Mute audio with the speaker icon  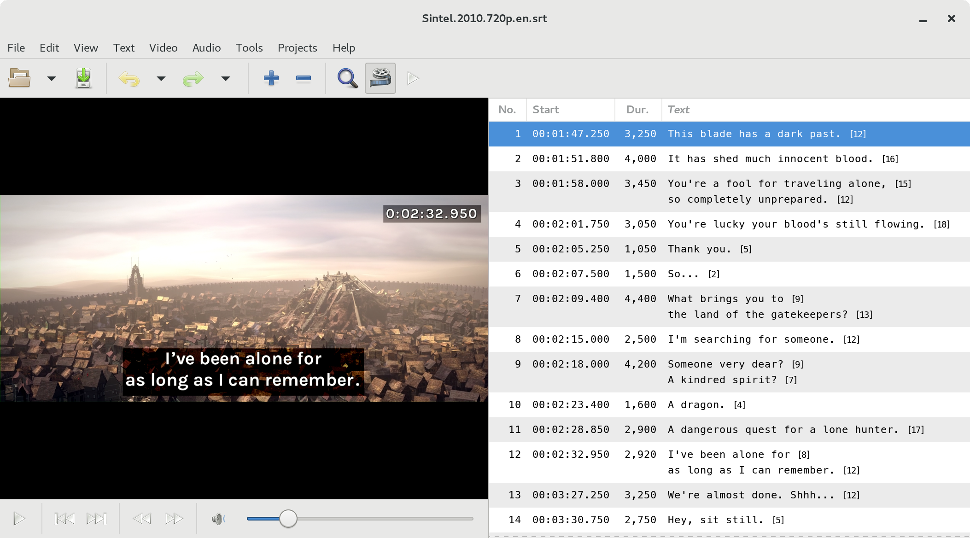(x=218, y=519)
